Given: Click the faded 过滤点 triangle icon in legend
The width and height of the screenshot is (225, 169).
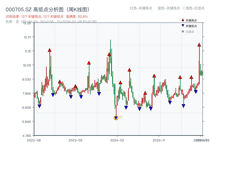Looking at the screenshot, I should pyautogui.click(x=182, y=31).
